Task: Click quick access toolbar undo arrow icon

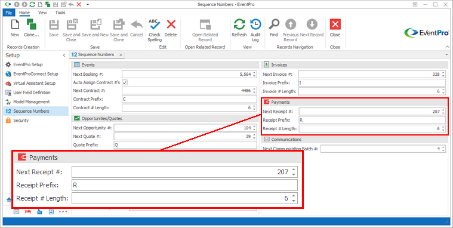Action: [71, 4]
